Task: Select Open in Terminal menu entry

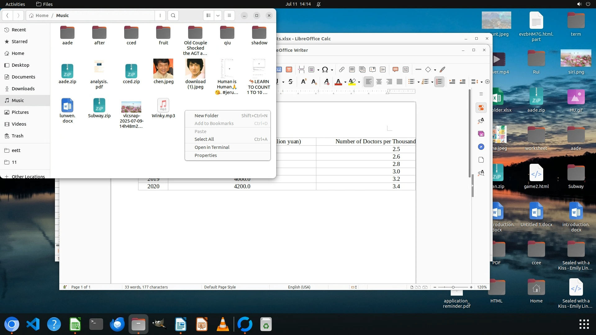Action: click(212, 147)
